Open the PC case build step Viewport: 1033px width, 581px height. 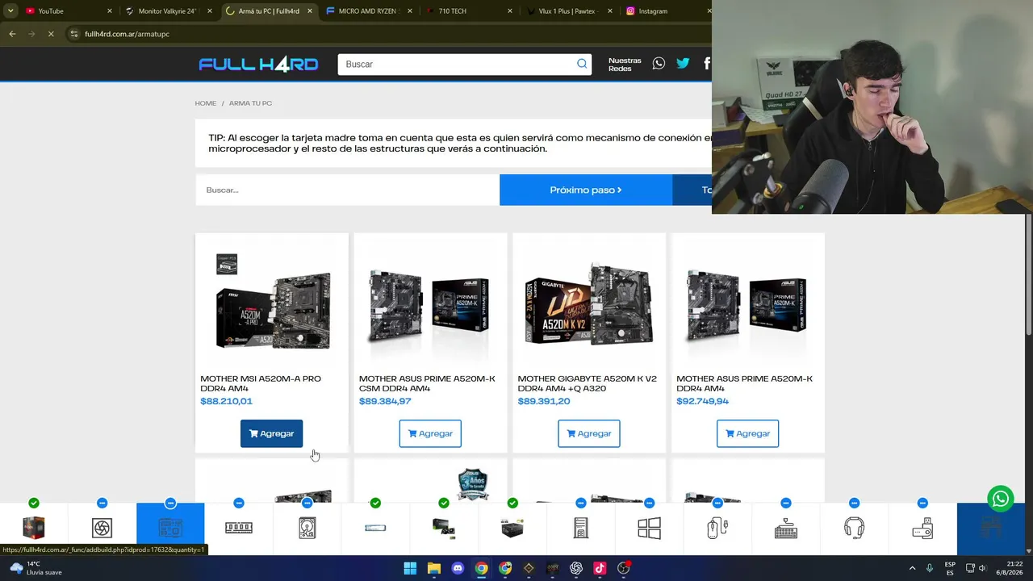[x=580, y=528]
